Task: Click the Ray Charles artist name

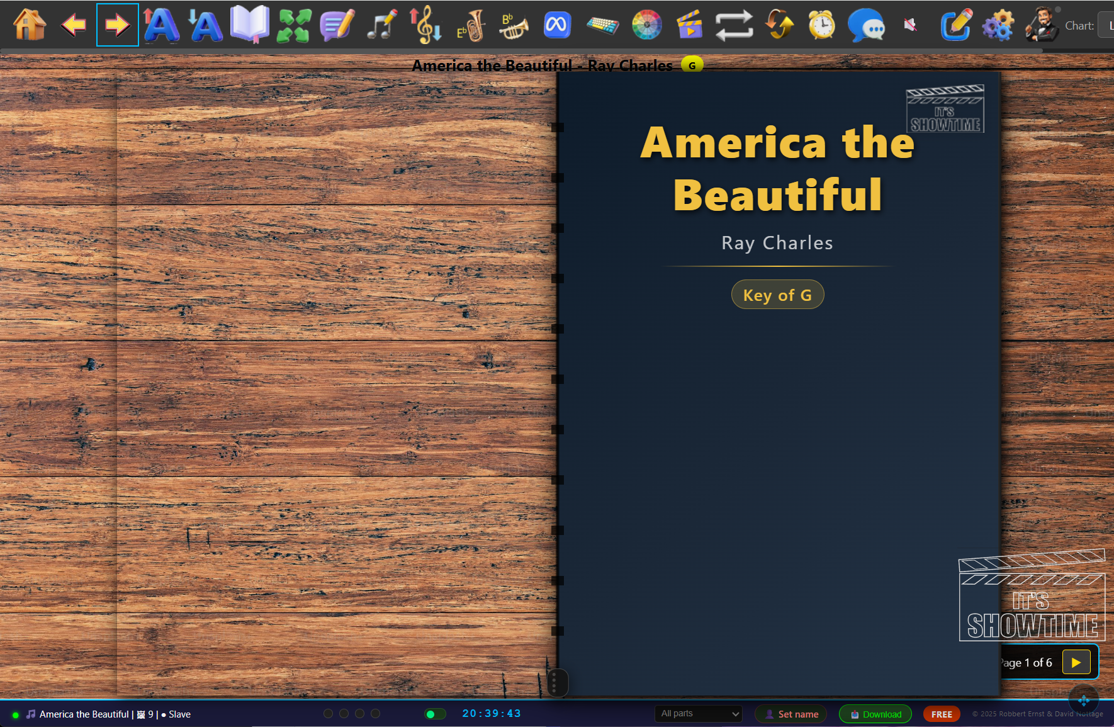Action: [777, 243]
